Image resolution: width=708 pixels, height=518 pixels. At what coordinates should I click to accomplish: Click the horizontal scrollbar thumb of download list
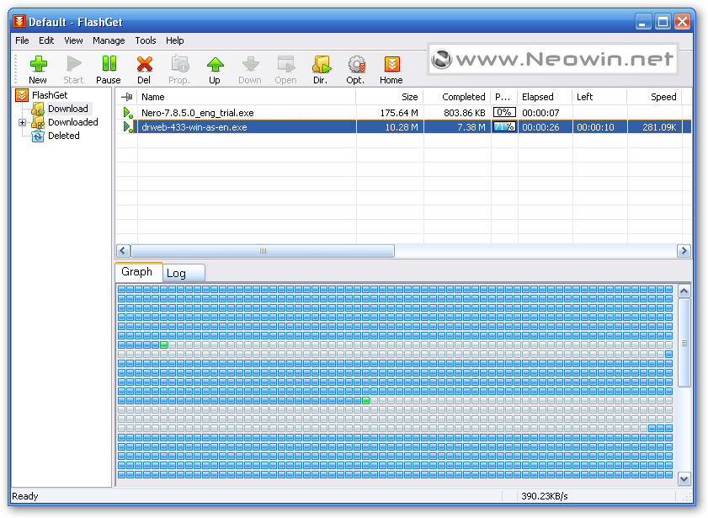point(263,251)
